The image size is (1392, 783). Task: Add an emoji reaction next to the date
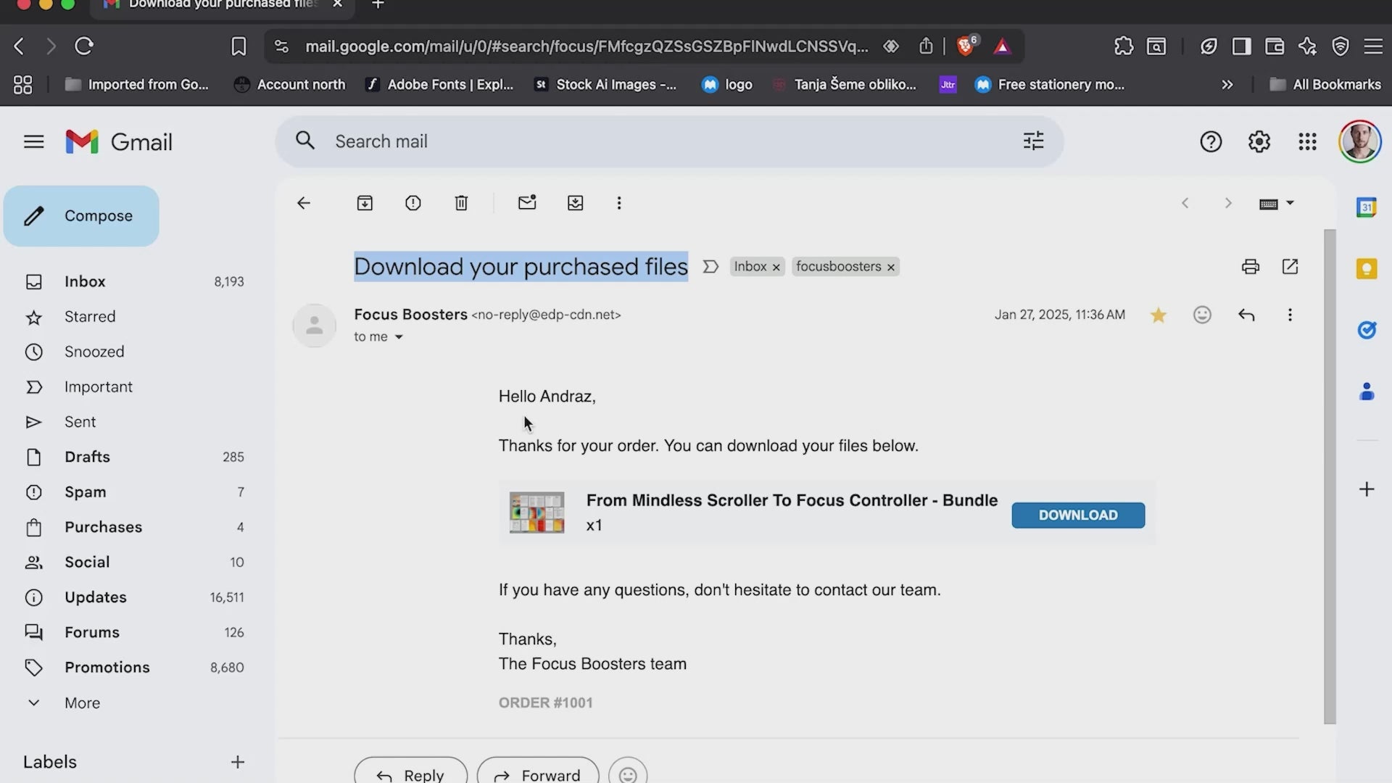point(1202,315)
